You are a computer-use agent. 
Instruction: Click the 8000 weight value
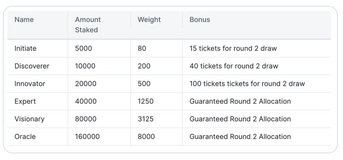(146, 136)
